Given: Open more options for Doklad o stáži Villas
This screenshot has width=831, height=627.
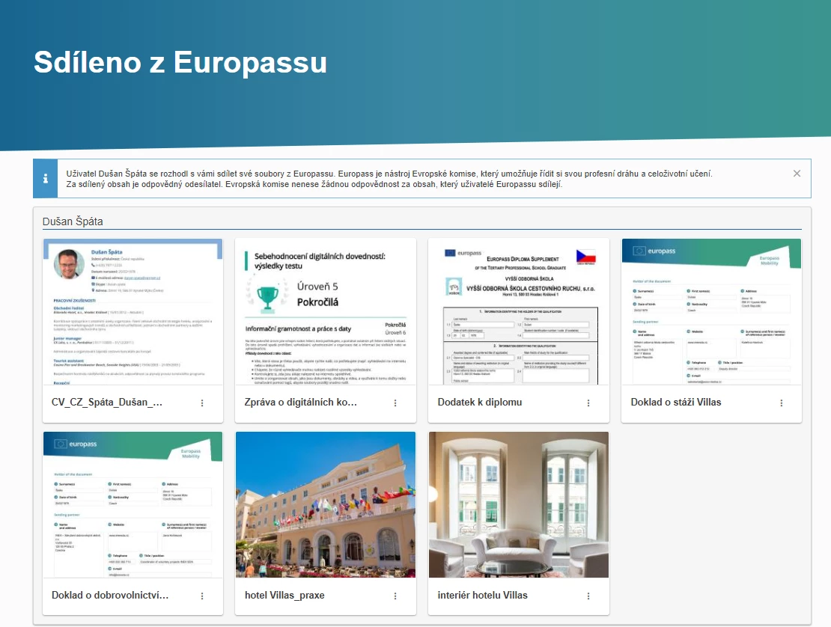Looking at the screenshot, I should pos(782,403).
